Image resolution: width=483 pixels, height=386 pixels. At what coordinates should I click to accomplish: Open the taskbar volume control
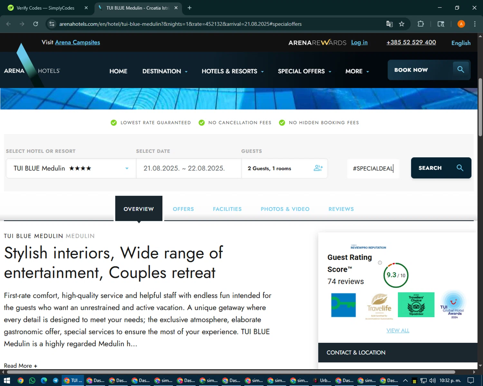pyautogui.click(x=432, y=381)
